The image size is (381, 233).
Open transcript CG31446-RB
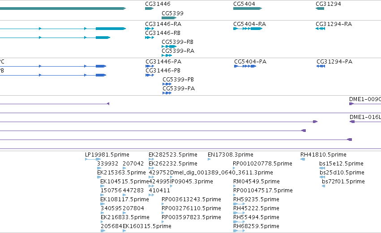[x=163, y=33]
